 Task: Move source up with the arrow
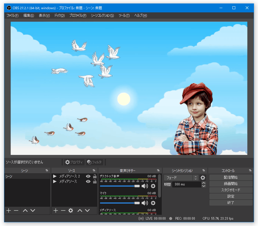click(x=80, y=210)
